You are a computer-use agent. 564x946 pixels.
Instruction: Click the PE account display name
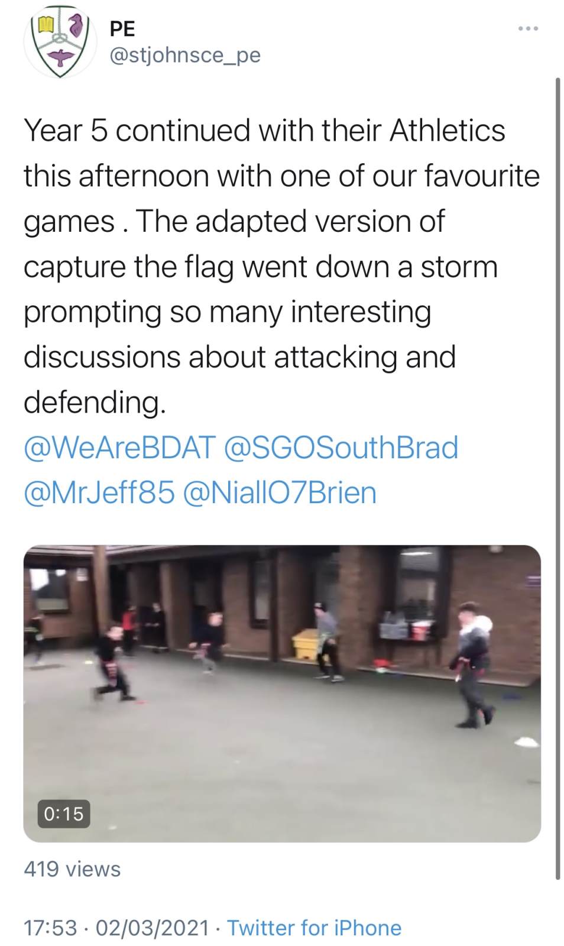coord(122,28)
